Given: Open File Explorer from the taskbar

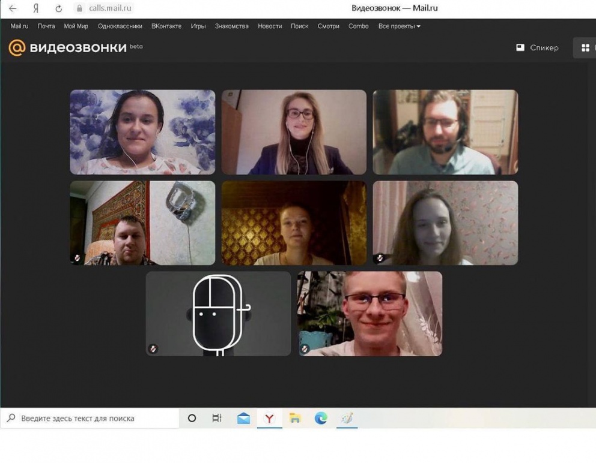Looking at the screenshot, I should 295,419.
